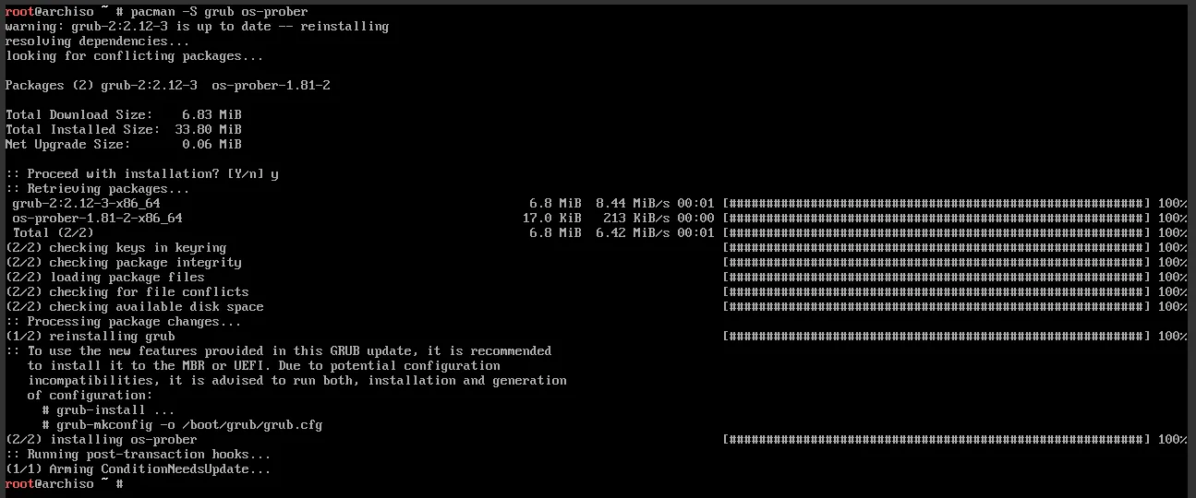The height and width of the screenshot is (498, 1196).
Task: Click the 'Total (2/2)' download row label
Action: [x=54, y=233]
